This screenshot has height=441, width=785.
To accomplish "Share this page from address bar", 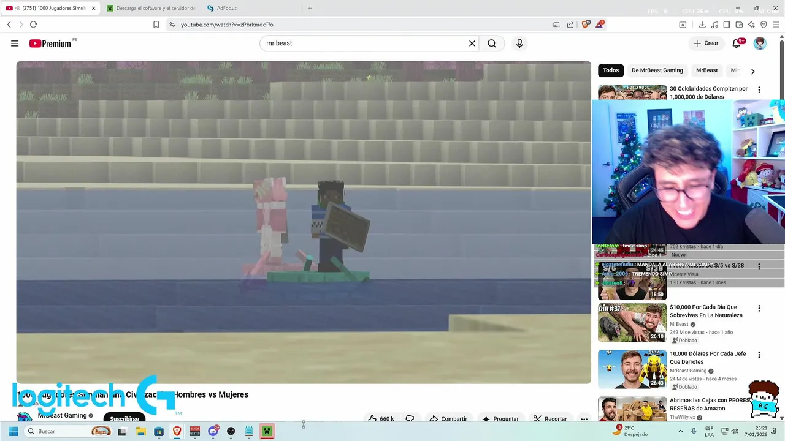I will click(570, 24).
